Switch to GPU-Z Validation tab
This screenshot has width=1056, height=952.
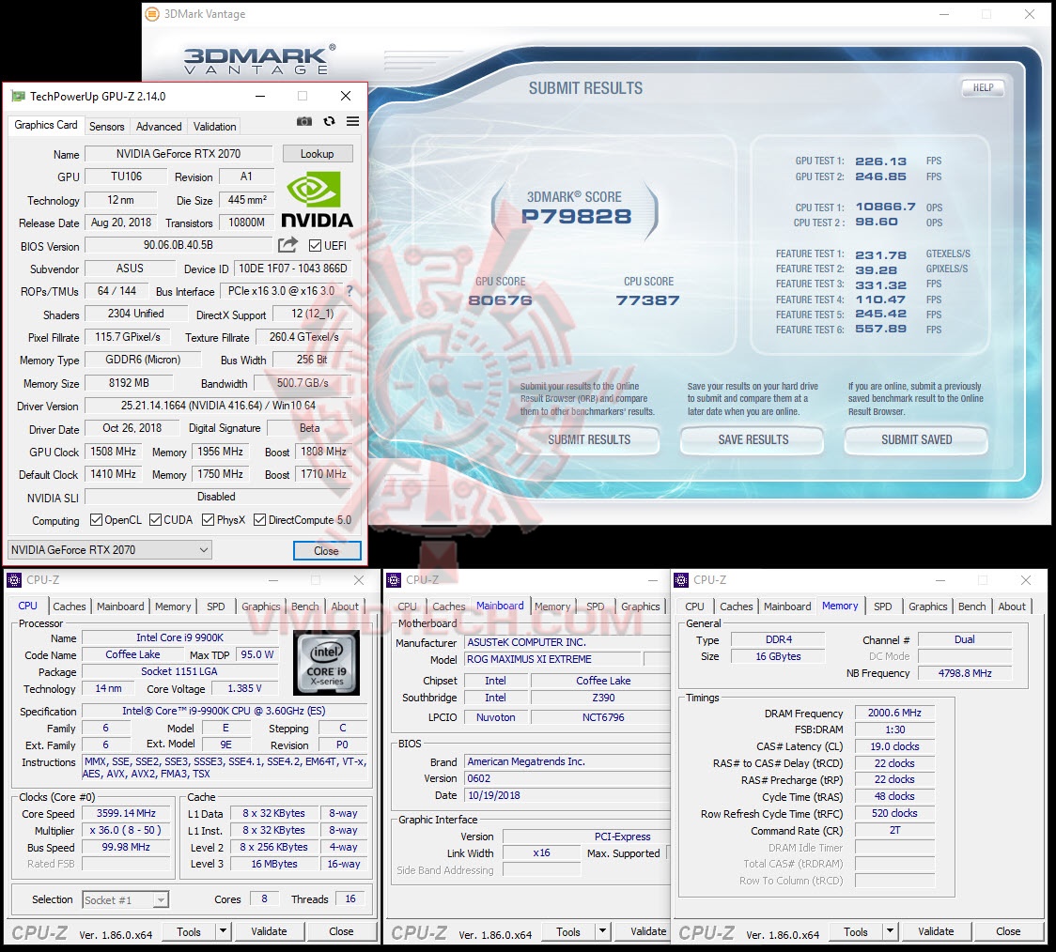point(215,127)
